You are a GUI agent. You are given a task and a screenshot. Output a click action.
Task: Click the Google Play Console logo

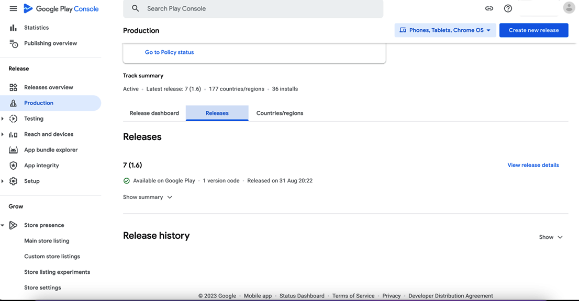click(61, 9)
